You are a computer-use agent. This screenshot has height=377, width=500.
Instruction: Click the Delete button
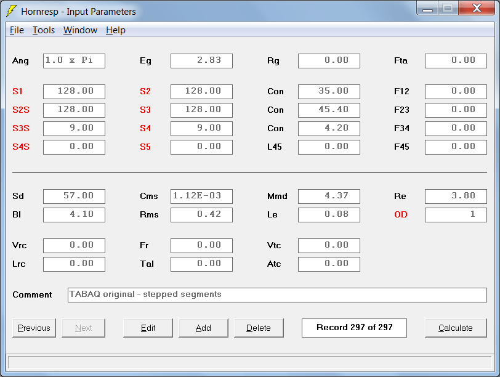coord(259,328)
